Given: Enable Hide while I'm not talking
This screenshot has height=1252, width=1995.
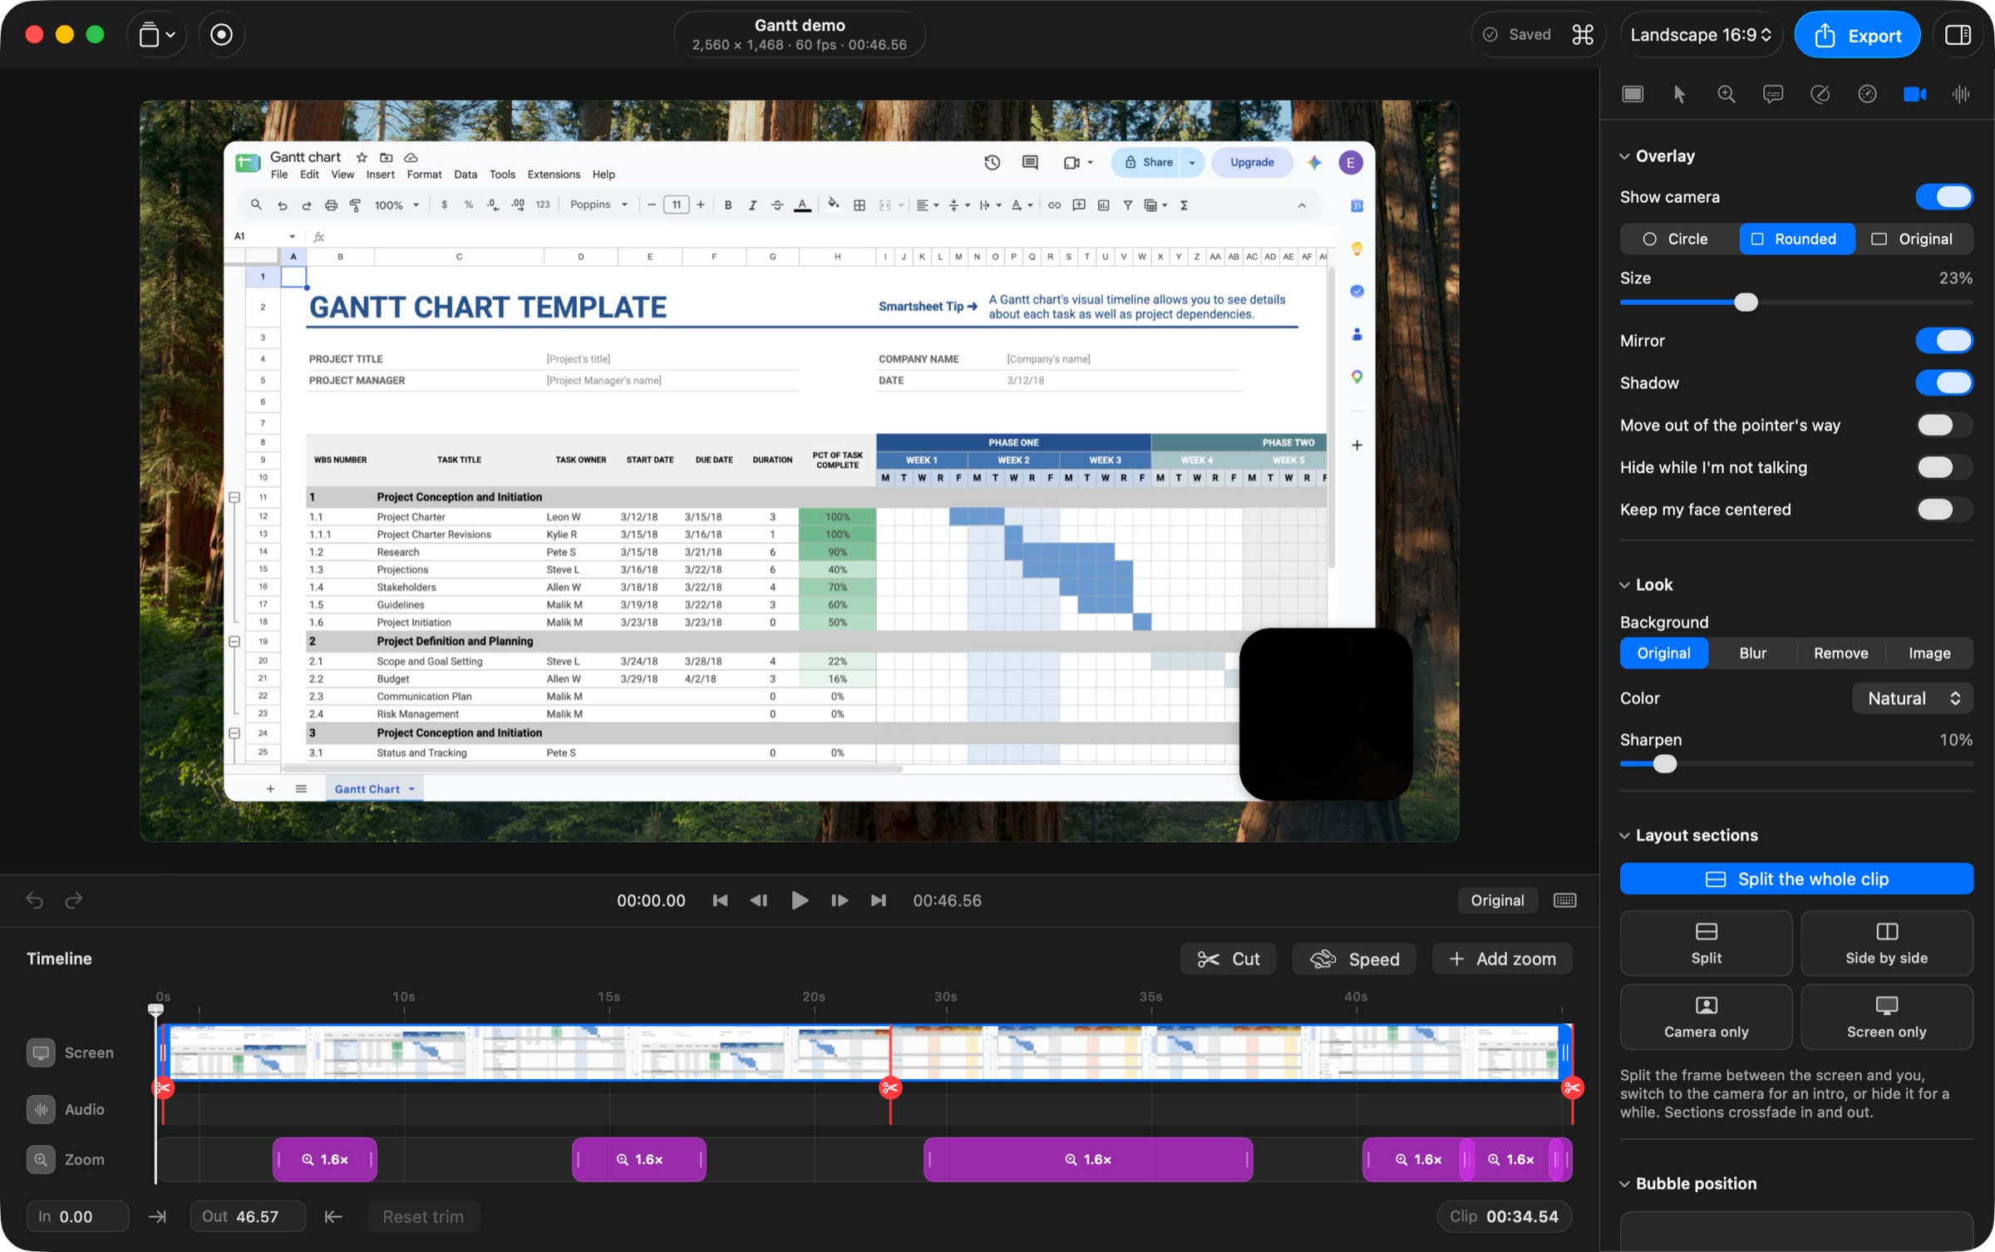Looking at the screenshot, I should coord(1944,468).
